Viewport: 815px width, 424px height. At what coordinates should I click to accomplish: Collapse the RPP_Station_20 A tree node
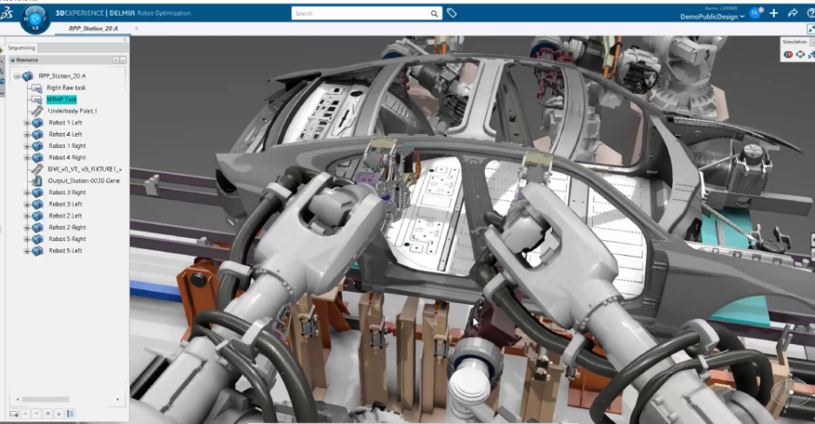17,76
